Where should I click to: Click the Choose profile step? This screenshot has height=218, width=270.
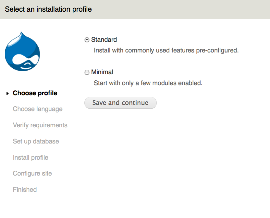click(x=35, y=93)
